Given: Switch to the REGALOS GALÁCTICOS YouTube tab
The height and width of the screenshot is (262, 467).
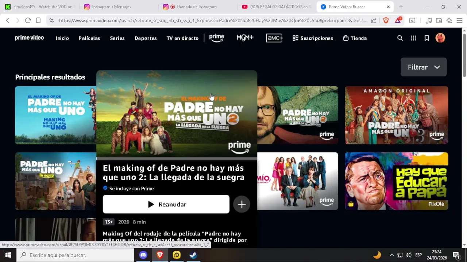Looking at the screenshot, I should tap(276, 7).
